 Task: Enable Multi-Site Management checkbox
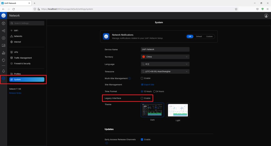(142, 78)
